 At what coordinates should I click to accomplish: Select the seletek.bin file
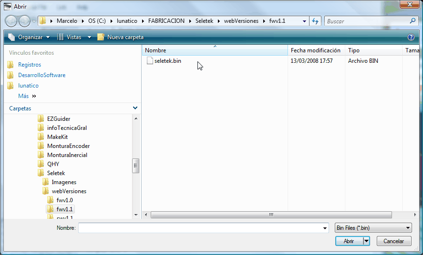167,61
